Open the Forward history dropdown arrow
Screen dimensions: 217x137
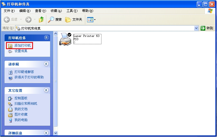click(35, 20)
